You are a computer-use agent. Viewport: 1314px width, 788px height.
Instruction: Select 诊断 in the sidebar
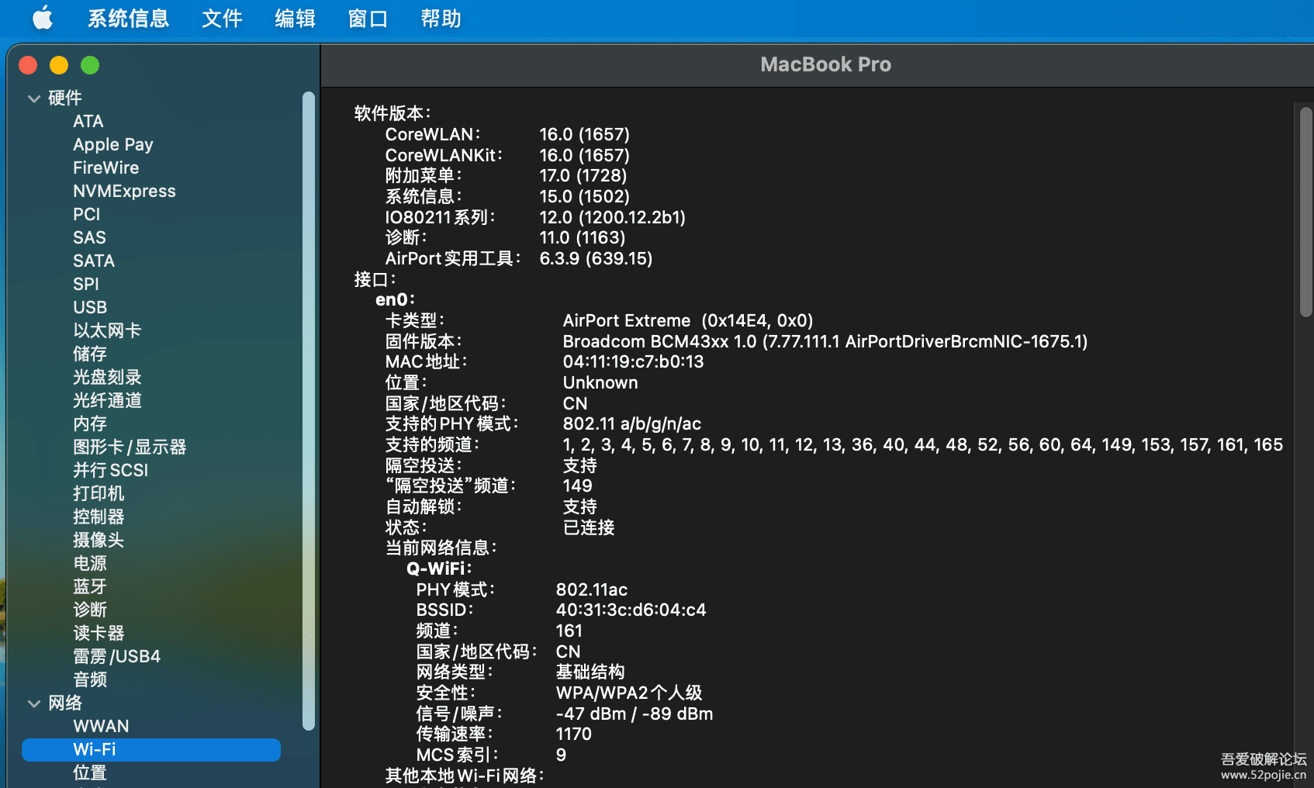point(90,610)
